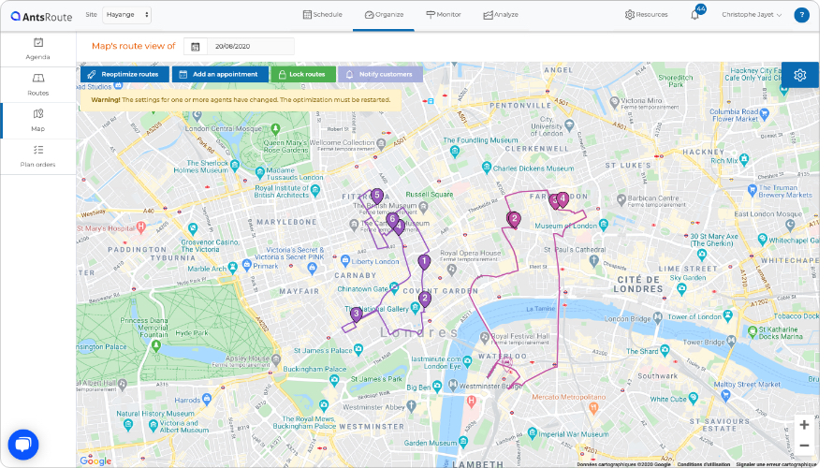Click the Marble Arch map pin

(232, 267)
